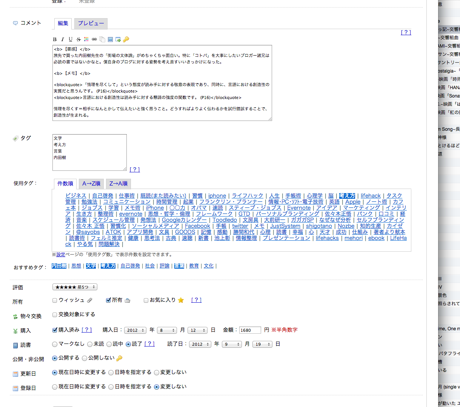Apply strikethrough formatting in the comment toolbar

click(78, 39)
